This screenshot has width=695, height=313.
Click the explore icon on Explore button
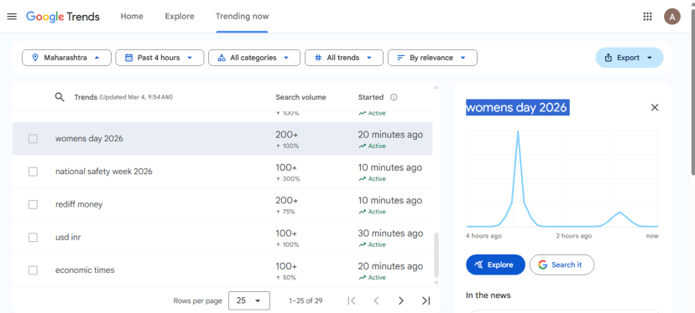point(478,264)
